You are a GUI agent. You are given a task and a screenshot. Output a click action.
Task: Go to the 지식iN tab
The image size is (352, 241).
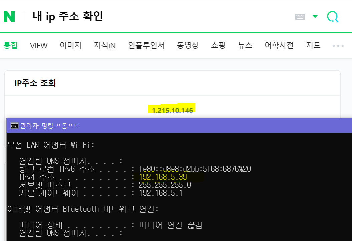tap(105, 45)
